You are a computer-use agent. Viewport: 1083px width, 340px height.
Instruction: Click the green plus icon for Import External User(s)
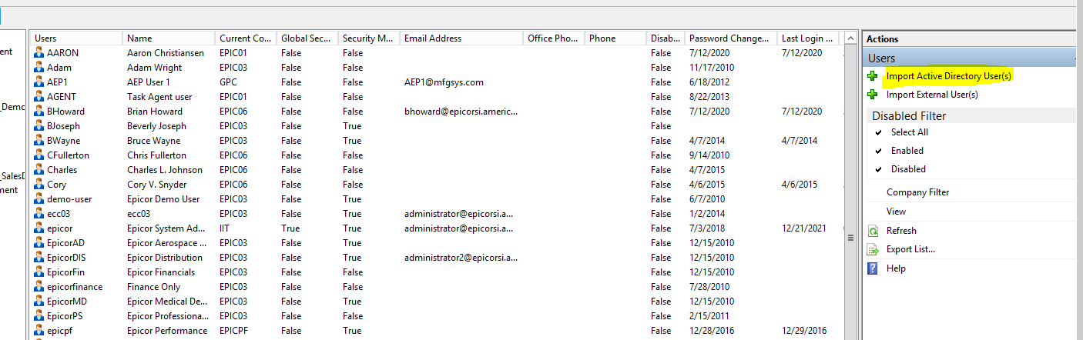pyautogui.click(x=873, y=95)
